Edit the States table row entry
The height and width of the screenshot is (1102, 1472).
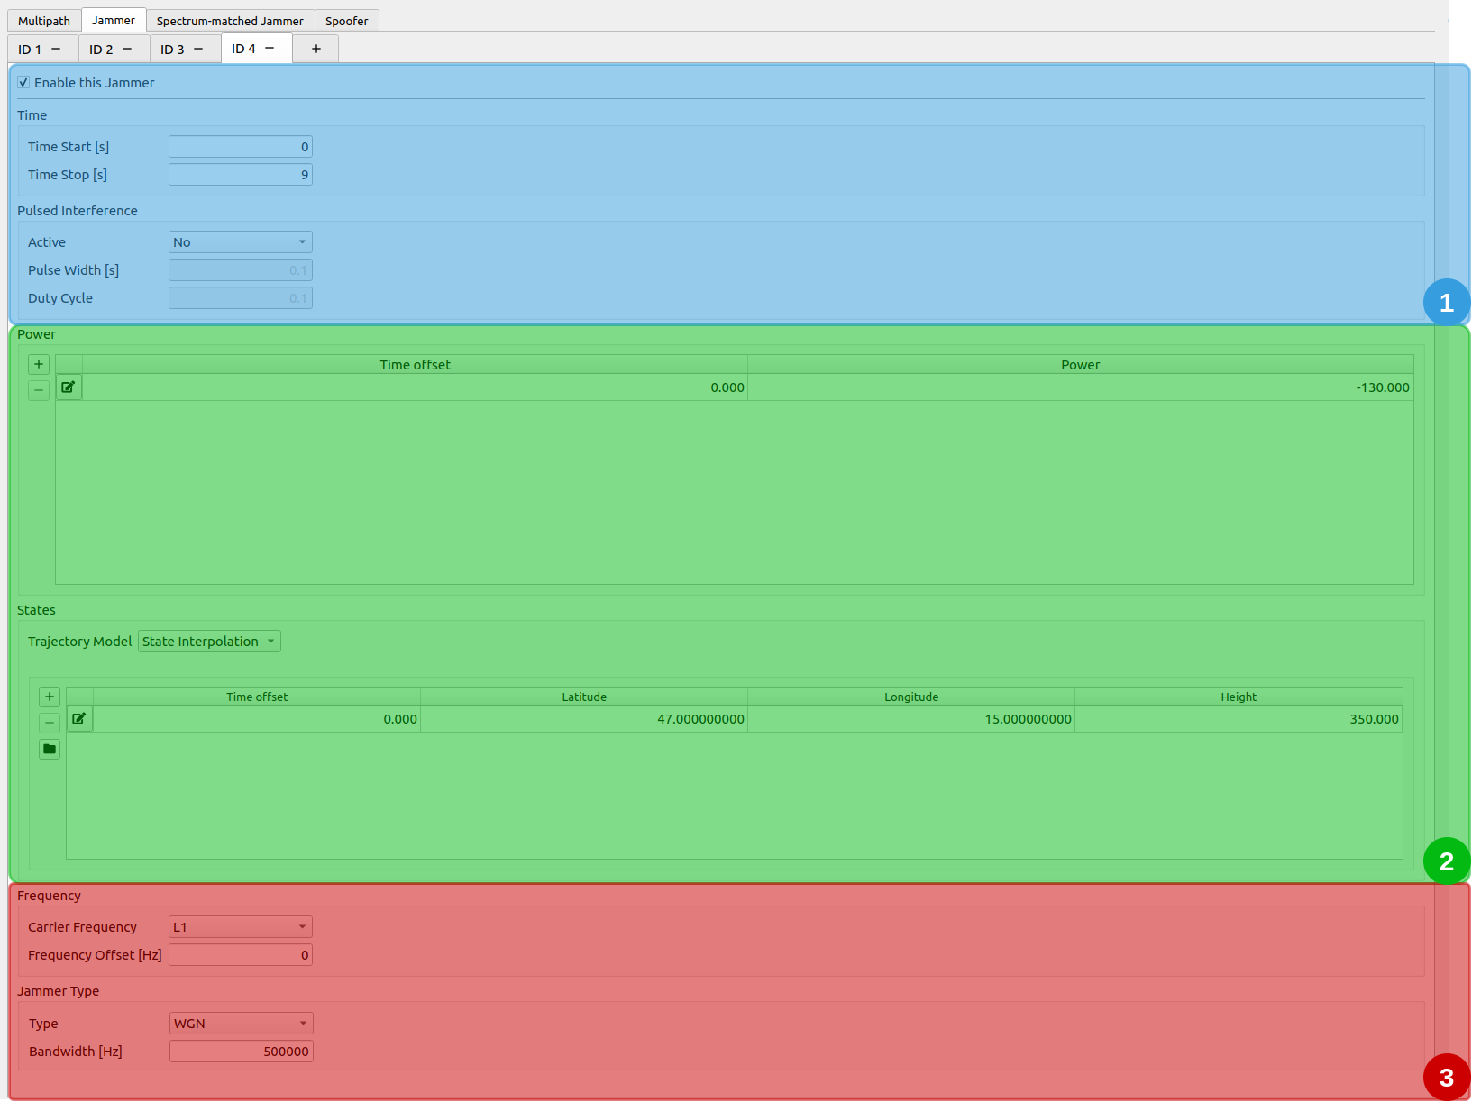pos(79,719)
